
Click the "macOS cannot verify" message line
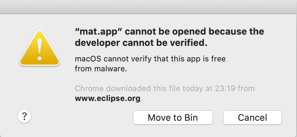click(x=150, y=59)
